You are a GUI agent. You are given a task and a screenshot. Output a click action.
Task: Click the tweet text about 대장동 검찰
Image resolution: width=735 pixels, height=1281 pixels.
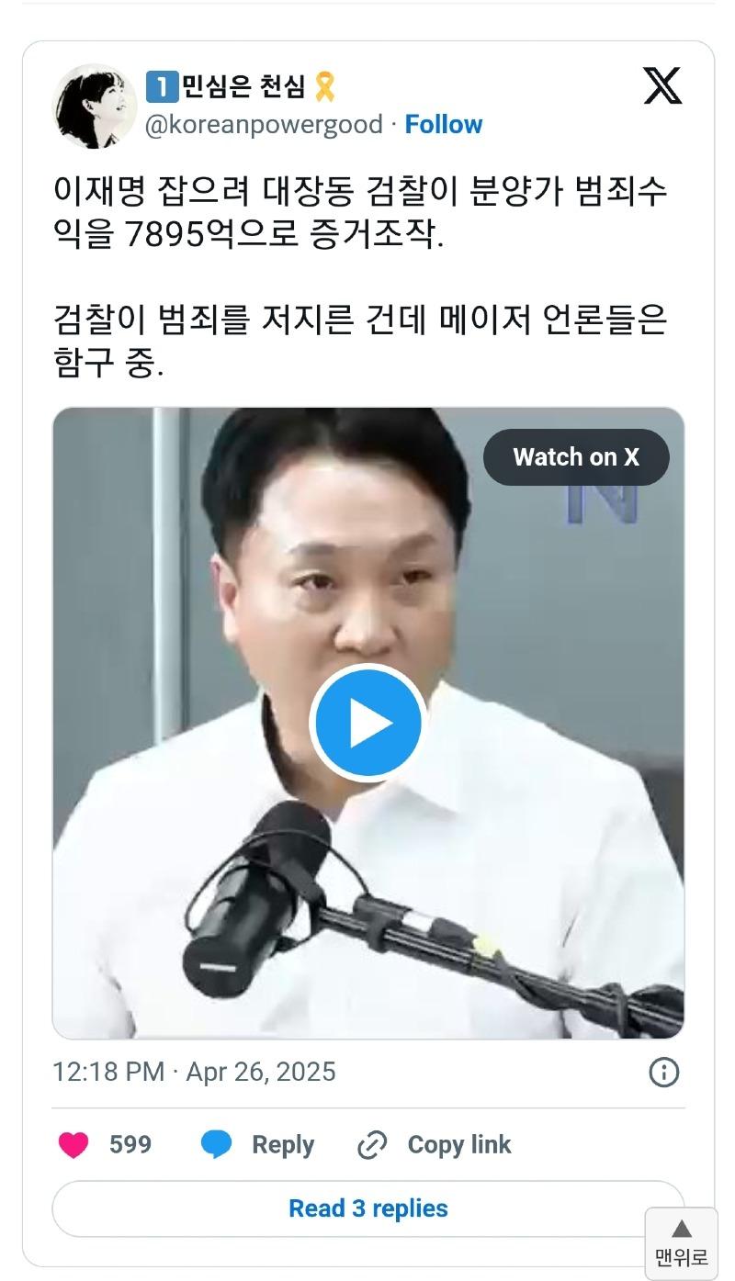(x=360, y=279)
